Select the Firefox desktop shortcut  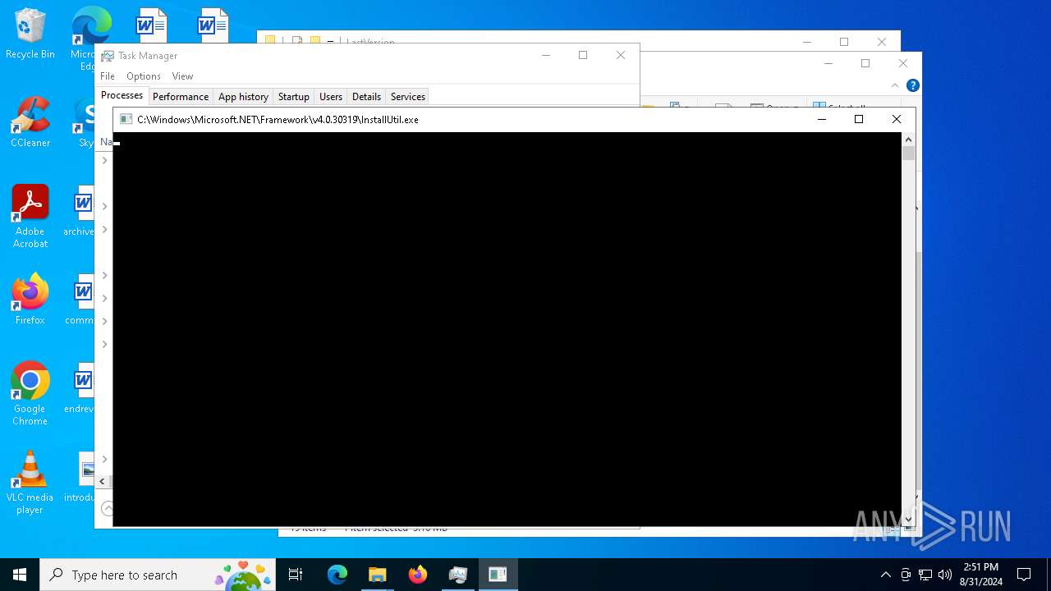point(30,300)
